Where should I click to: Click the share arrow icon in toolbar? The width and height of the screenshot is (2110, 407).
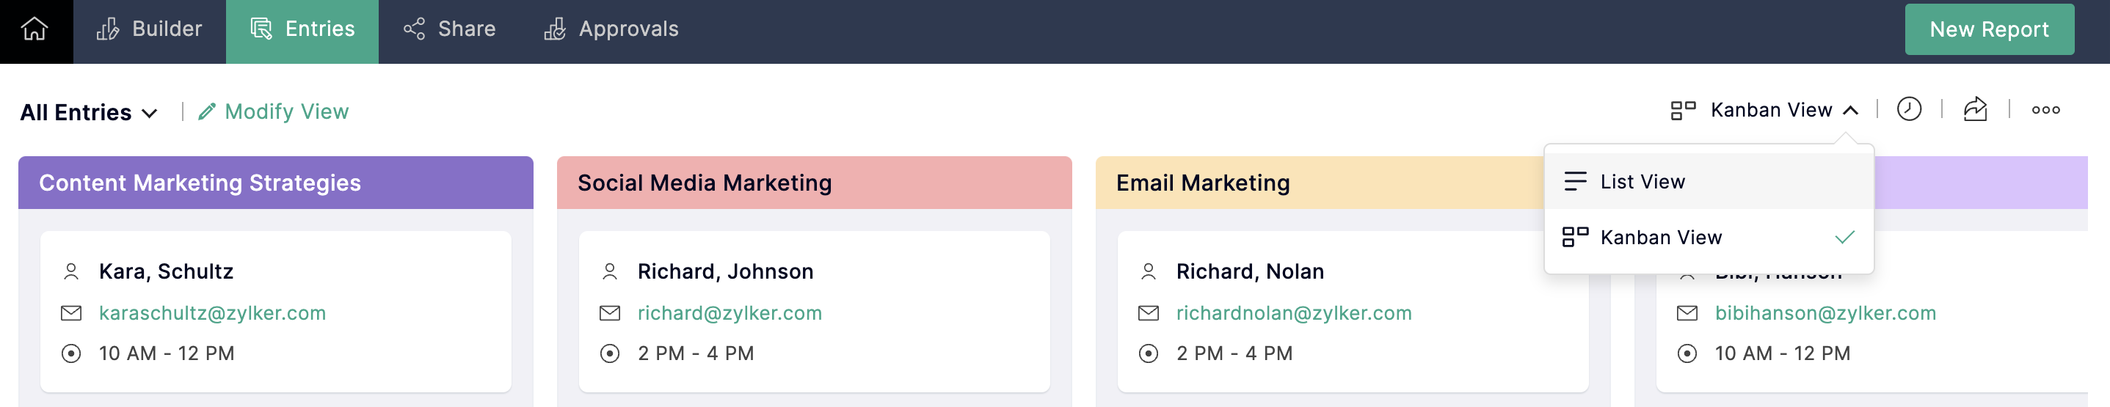1975,110
